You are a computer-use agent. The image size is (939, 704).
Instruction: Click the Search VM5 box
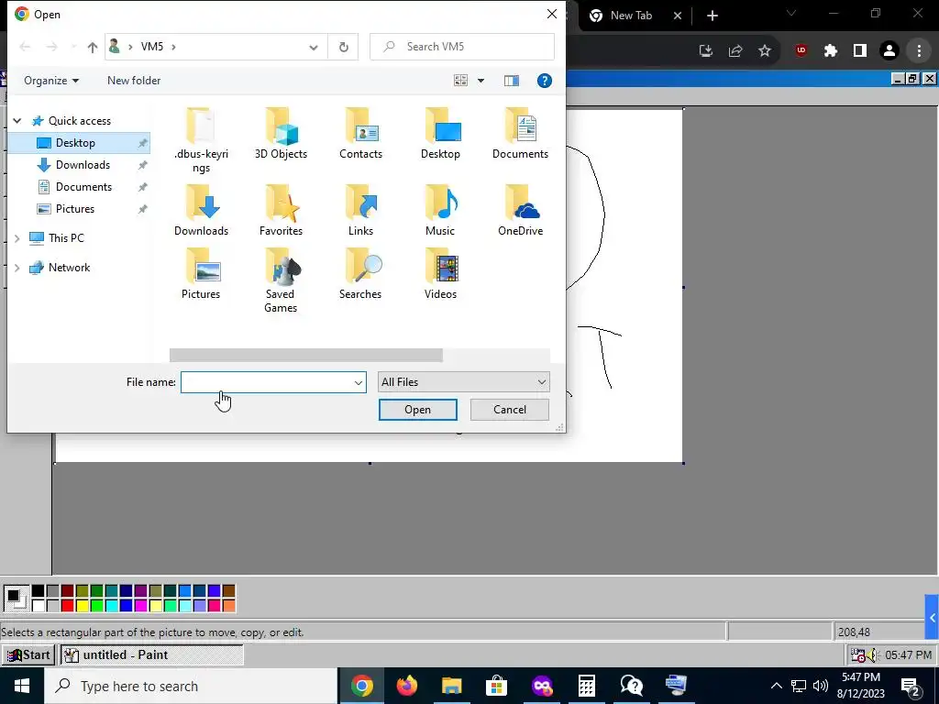[462, 47]
